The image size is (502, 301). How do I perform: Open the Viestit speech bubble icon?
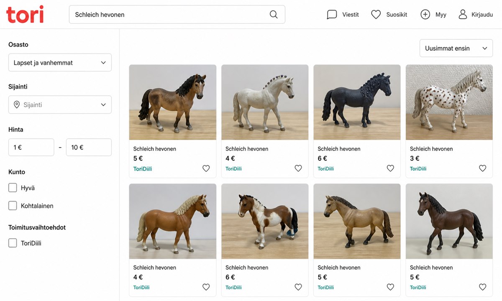point(332,15)
